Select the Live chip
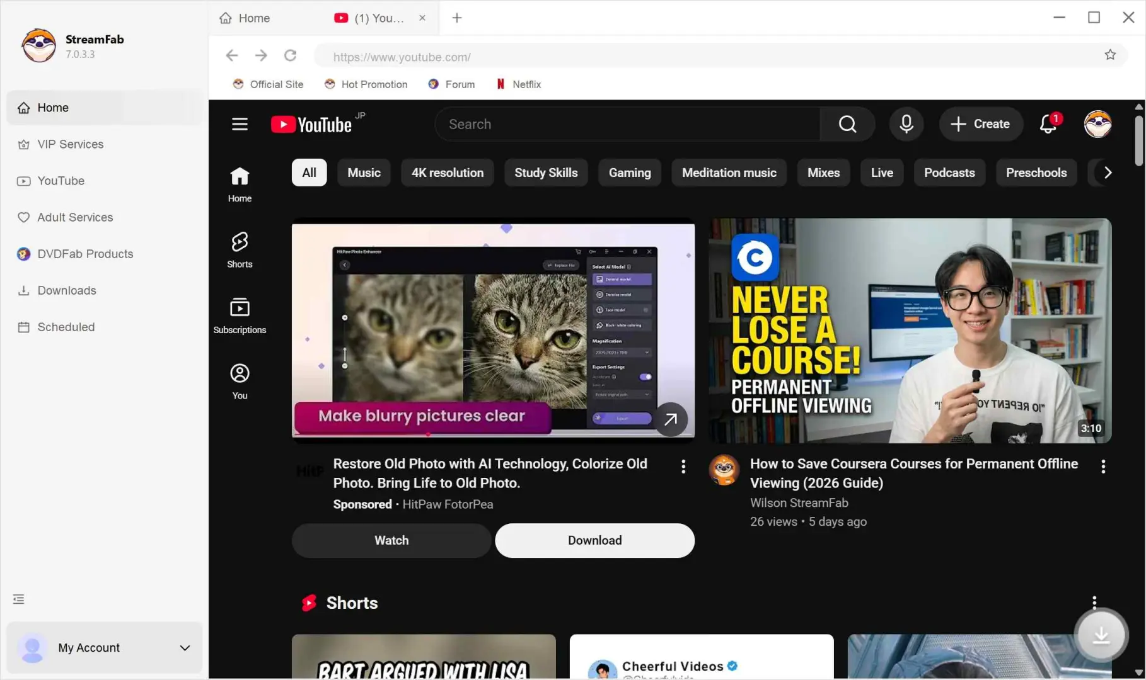The width and height of the screenshot is (1146, 680). click(x=882, y=173)
